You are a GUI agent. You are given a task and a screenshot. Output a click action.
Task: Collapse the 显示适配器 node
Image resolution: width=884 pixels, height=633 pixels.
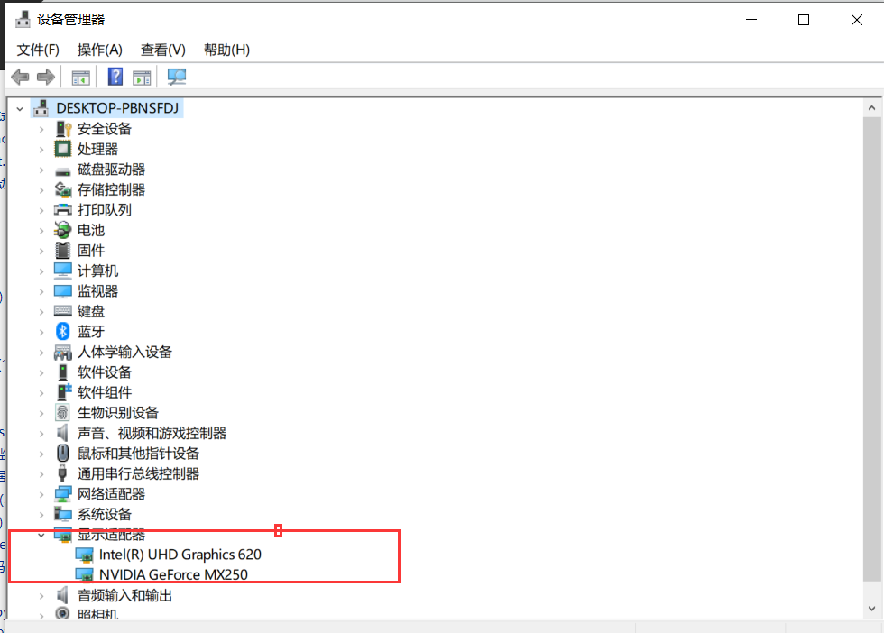(x=41, y=535)
